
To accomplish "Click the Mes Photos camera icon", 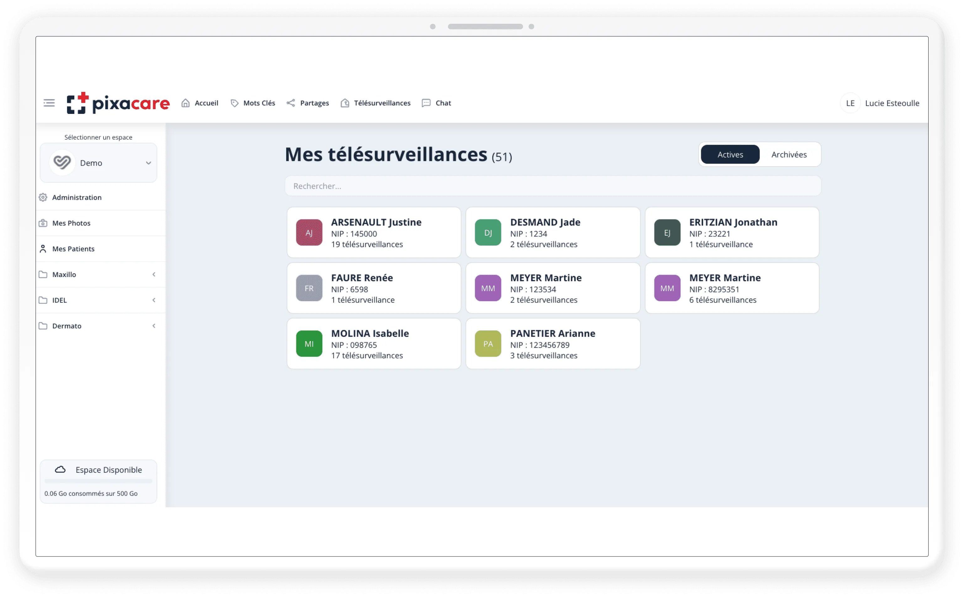I will [x=43, y=223].
